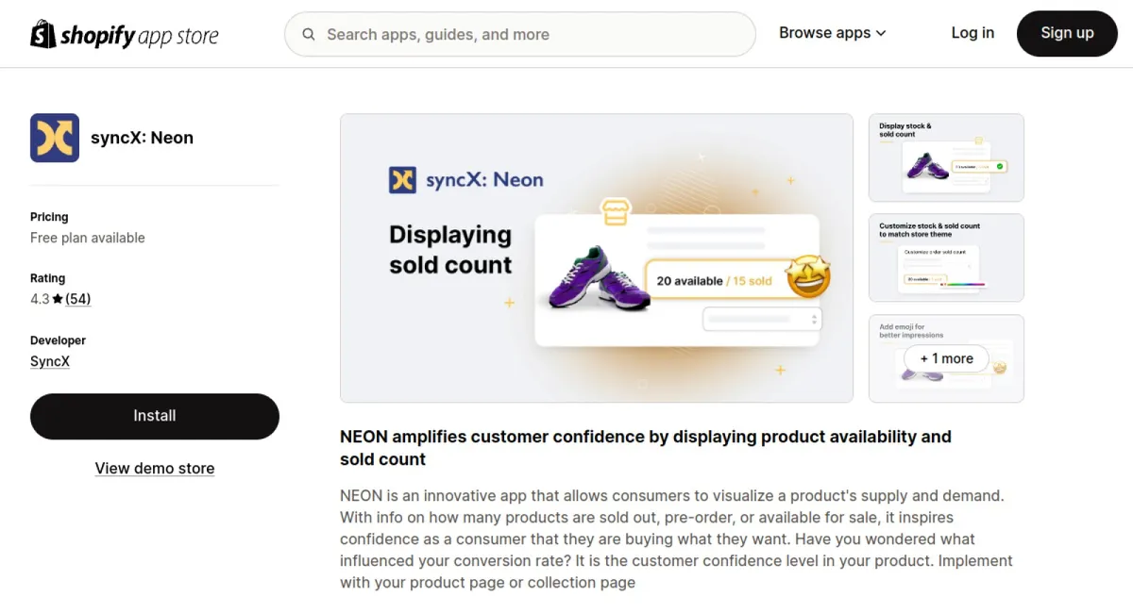
Task: Click the search magnifier icon
Action: pos(309,35)
